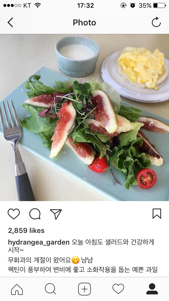Refresh the photo with the reload icon
The width and height of the screenshot is (169, 301).
point(156,22)
